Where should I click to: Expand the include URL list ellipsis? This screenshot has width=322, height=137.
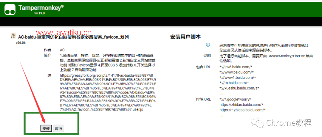tap(221, 94)
